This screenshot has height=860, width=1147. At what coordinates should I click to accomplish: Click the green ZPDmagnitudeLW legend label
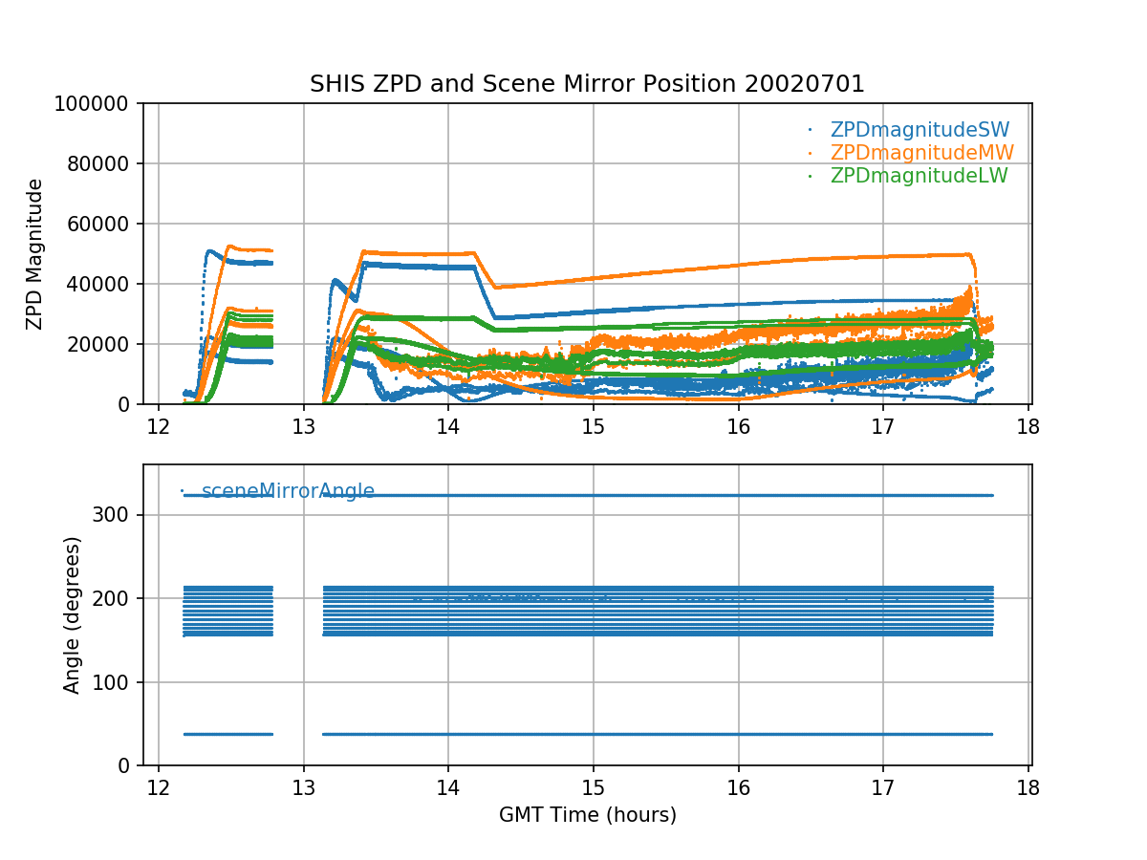point(919,176)
